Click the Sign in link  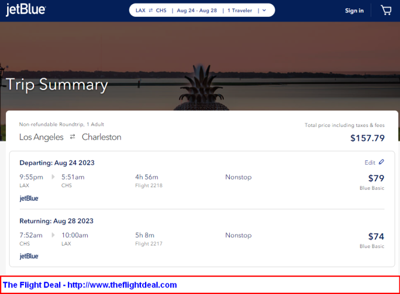coord(355,11)
